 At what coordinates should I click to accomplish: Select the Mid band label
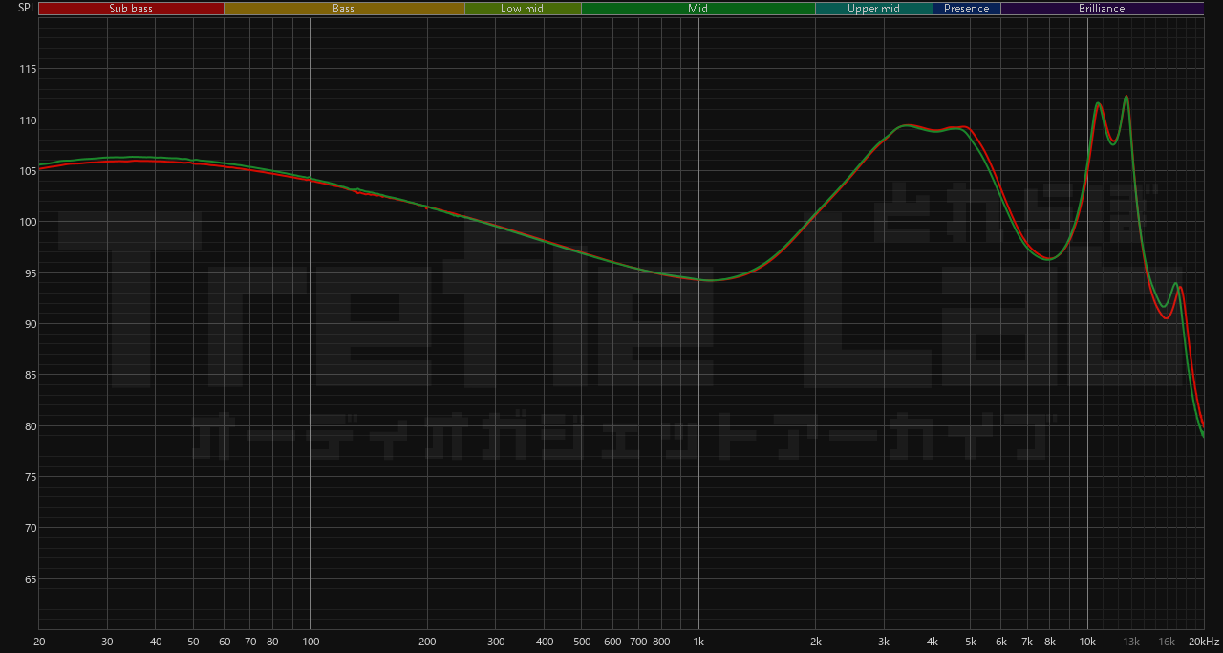698,9
